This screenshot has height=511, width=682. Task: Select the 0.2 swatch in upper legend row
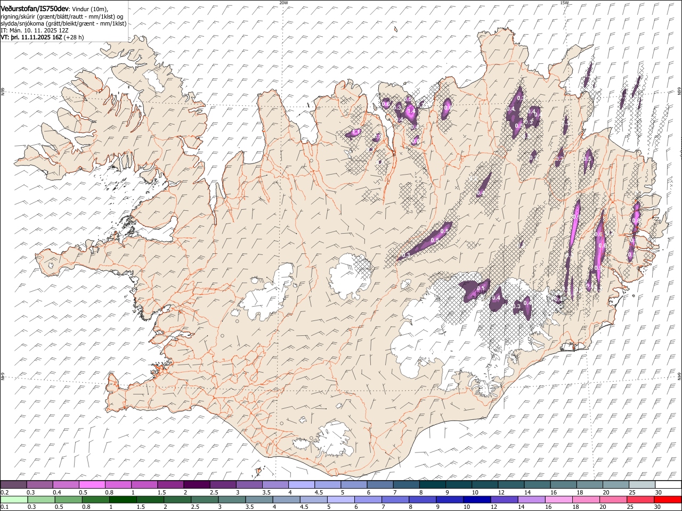coord(13,485)
